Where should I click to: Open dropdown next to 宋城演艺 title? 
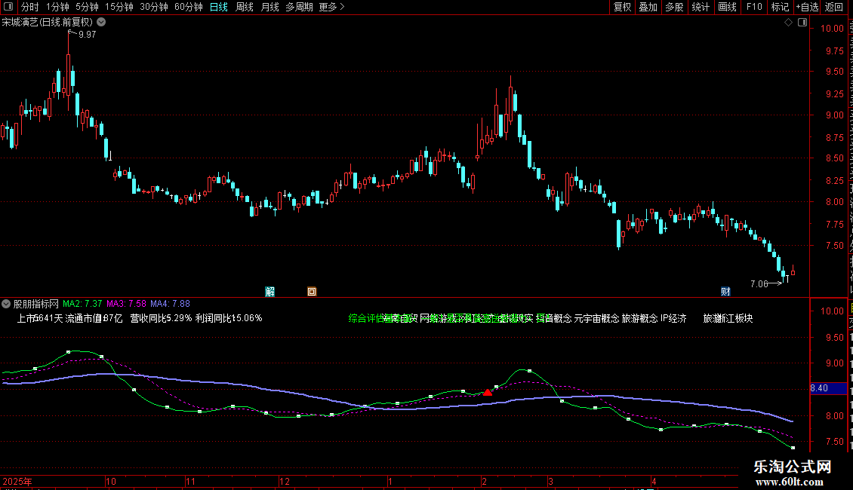(101, 23)
